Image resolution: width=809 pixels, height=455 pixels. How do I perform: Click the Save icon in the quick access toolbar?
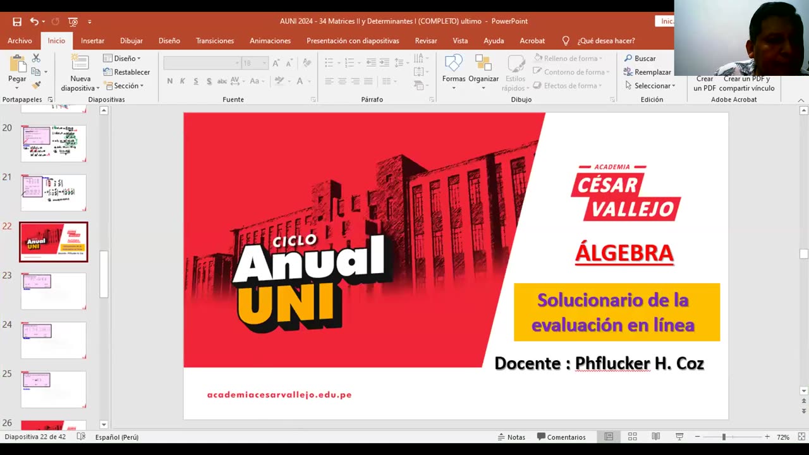tap(17, 21)
